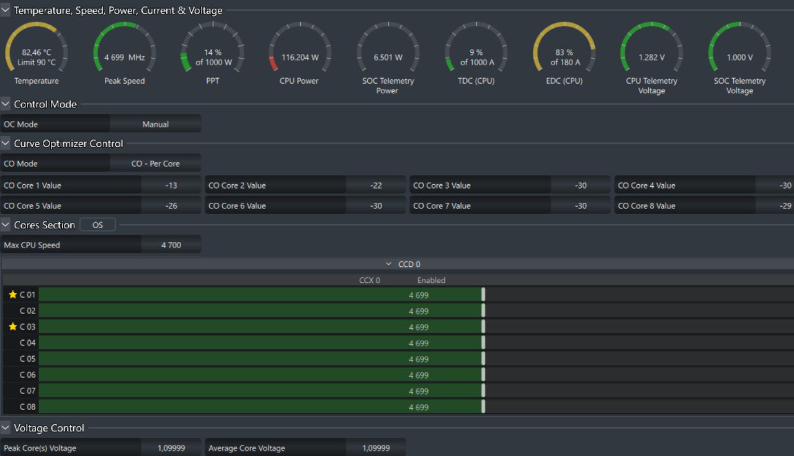This screenshot has width=794, height=456.
Task: Edit the CO Core 6 Value field
Action: click(x=376, y=206)
